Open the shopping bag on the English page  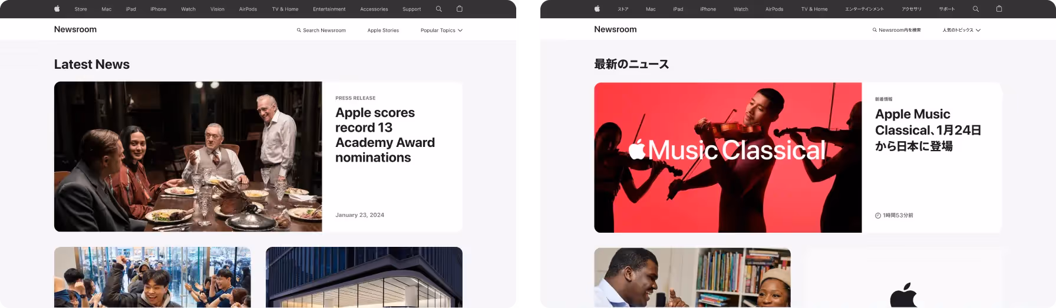tap(460, 9)
